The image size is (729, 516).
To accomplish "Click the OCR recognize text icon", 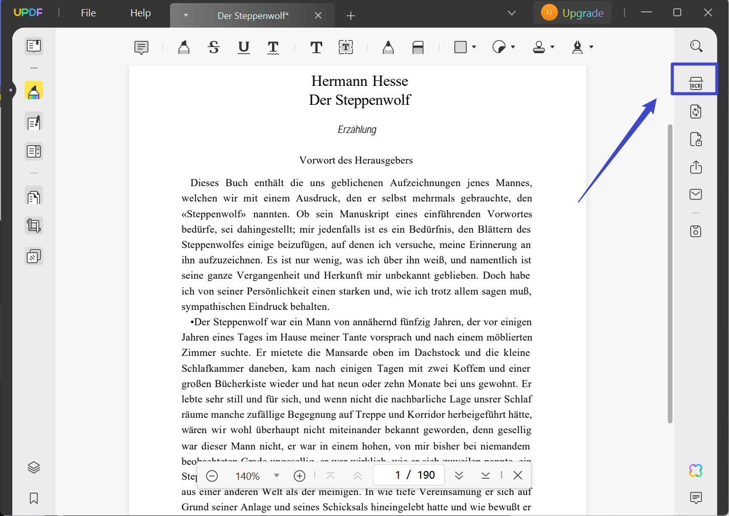I will point(696,83).
